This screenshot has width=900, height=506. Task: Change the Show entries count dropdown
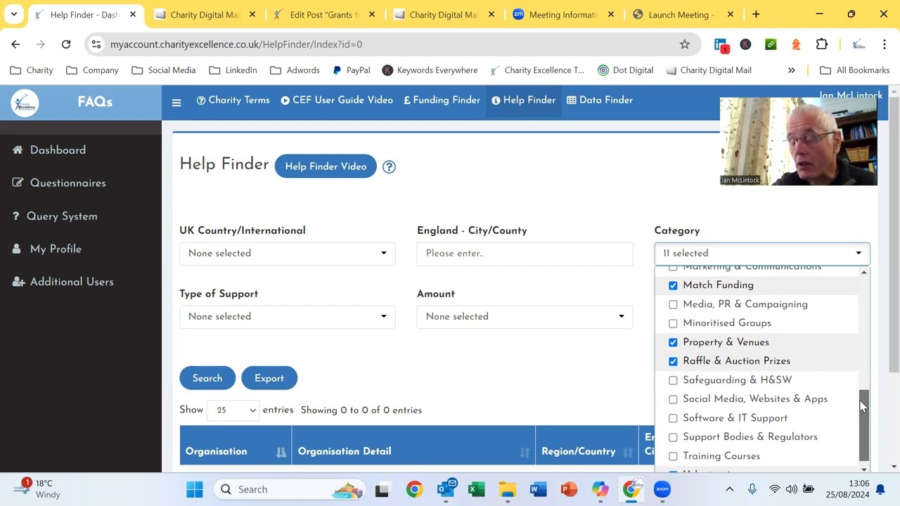pos(233,410)
